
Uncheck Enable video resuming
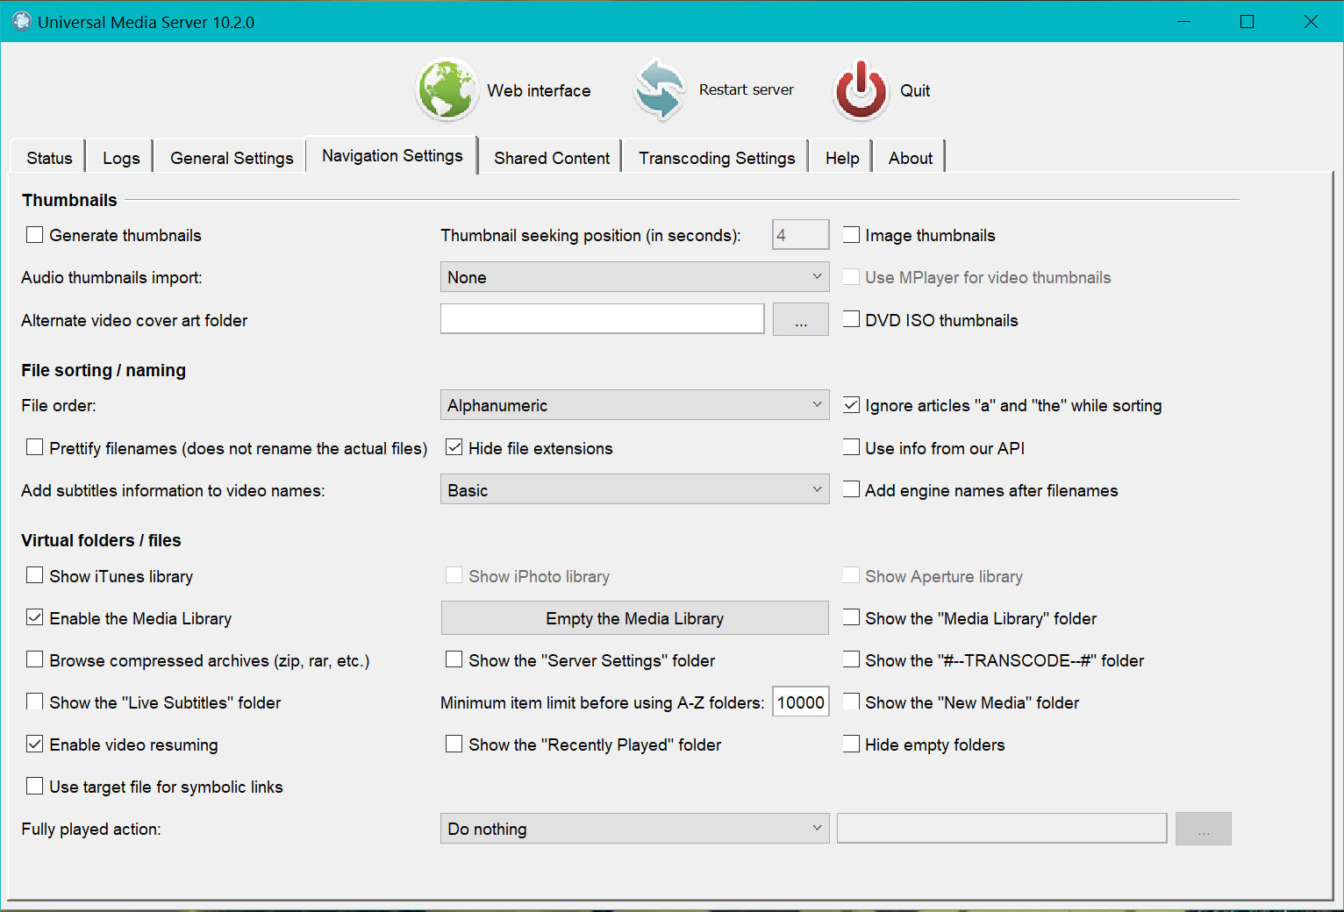[x=35, y=744]
